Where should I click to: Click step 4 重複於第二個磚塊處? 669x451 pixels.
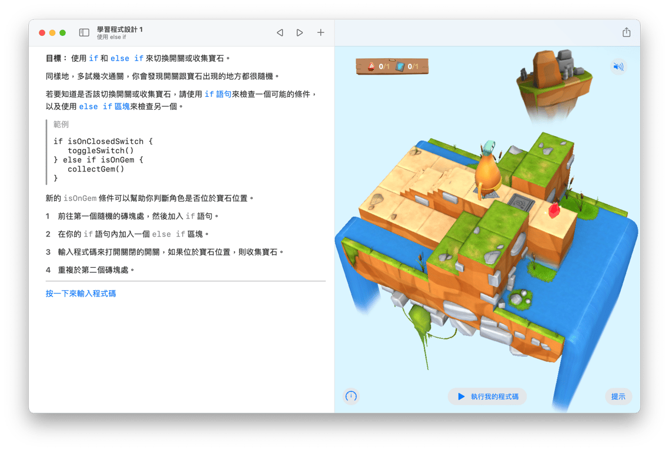pyautogui.click(x=91, y=270)
